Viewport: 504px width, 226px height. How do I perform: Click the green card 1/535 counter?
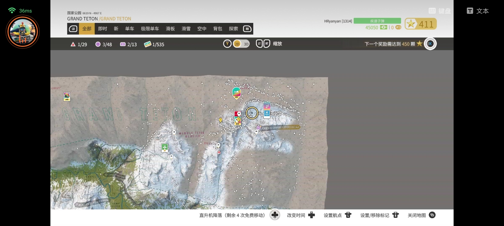(154, 44)
